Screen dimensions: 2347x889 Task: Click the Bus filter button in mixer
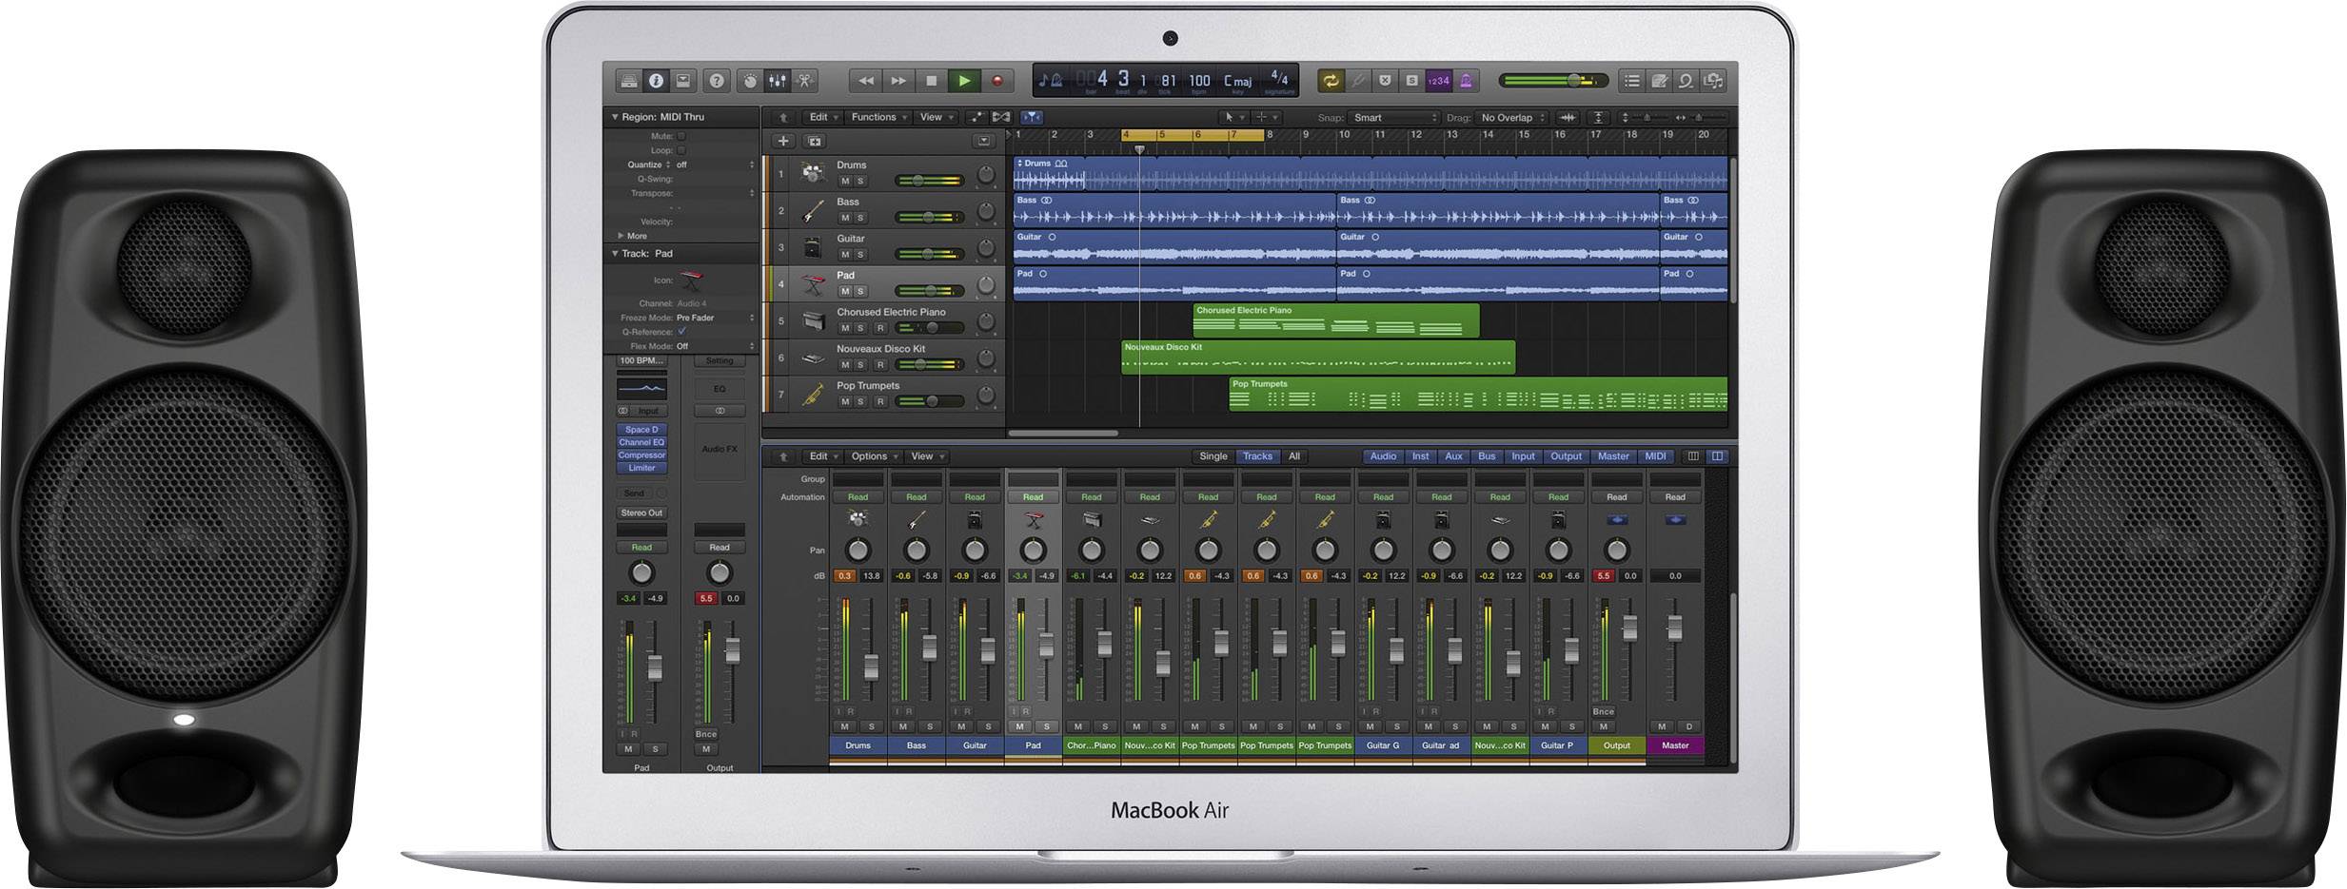1486,456
